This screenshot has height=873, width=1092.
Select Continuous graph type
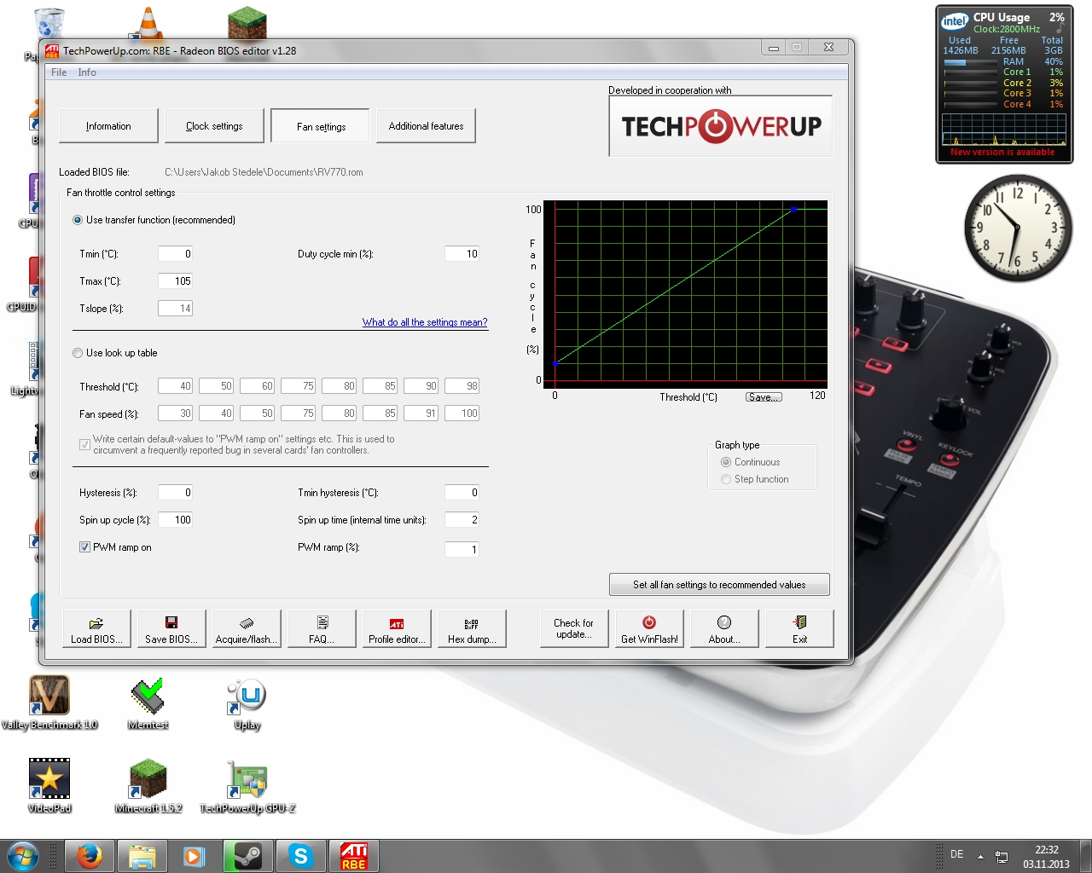(x=726, y=462)
